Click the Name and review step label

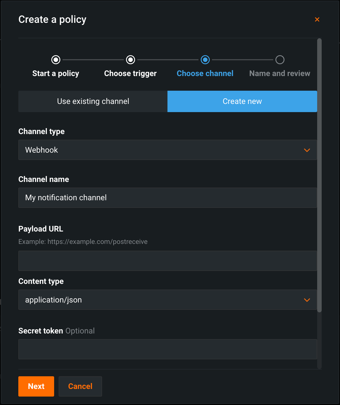click(x=280, y=74)
